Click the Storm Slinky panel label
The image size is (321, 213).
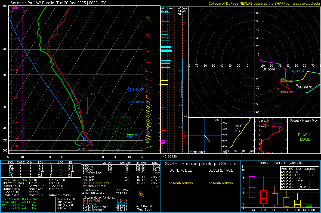[197, 152]
